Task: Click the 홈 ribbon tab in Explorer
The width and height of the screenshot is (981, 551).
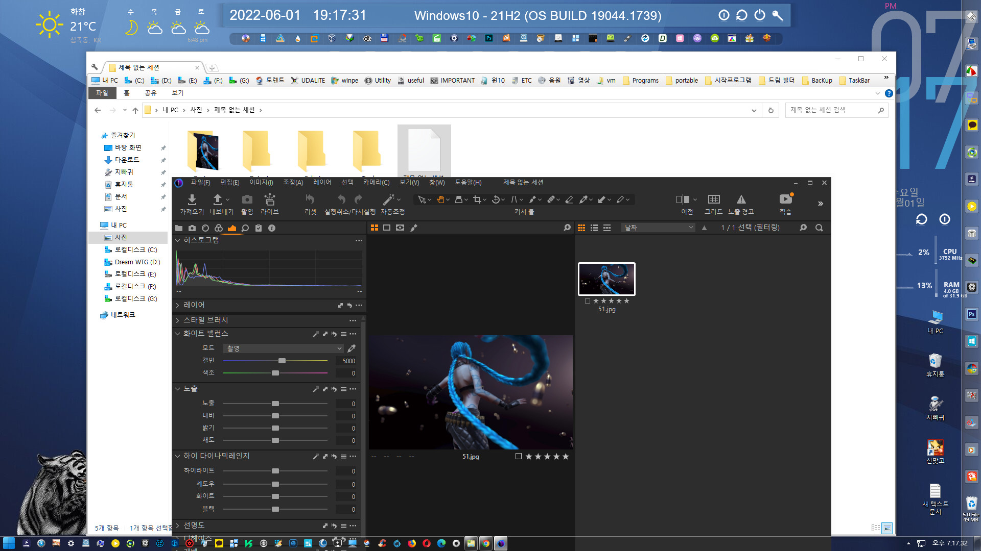Action: [x=127, y=93]
